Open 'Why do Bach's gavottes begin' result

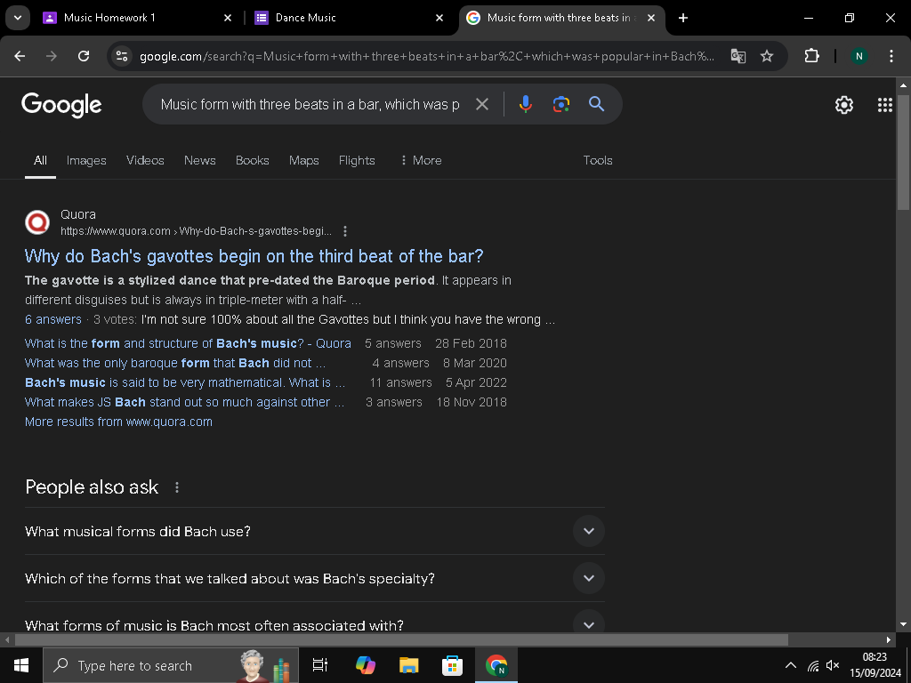pos(254,256)
